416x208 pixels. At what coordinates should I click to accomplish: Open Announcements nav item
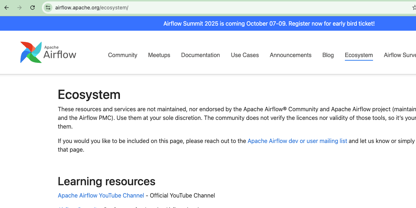pyautogui.click(x=290, y=55)
